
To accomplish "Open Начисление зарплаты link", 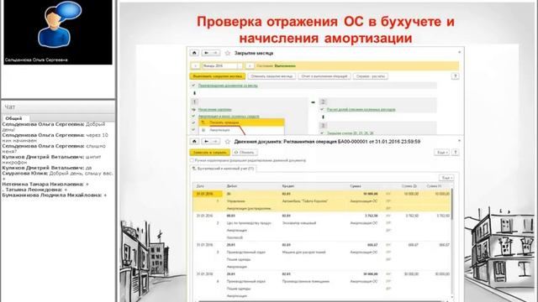I will [x=215, y=110].
